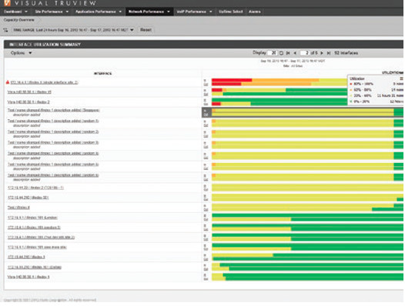Screen dimensions: 405x306
Task: Open the 172.16.44.250 ifIndex 501 link
Action: click(28, 198)
